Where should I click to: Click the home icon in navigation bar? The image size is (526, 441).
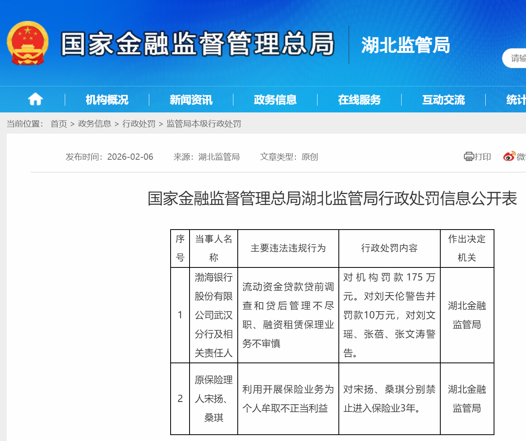(x=35, y=99)
